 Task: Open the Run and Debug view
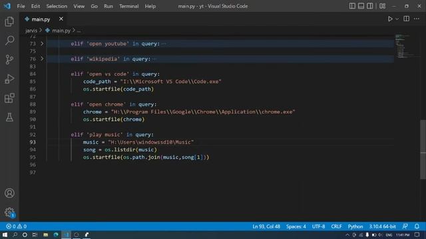tap(9, 79)
